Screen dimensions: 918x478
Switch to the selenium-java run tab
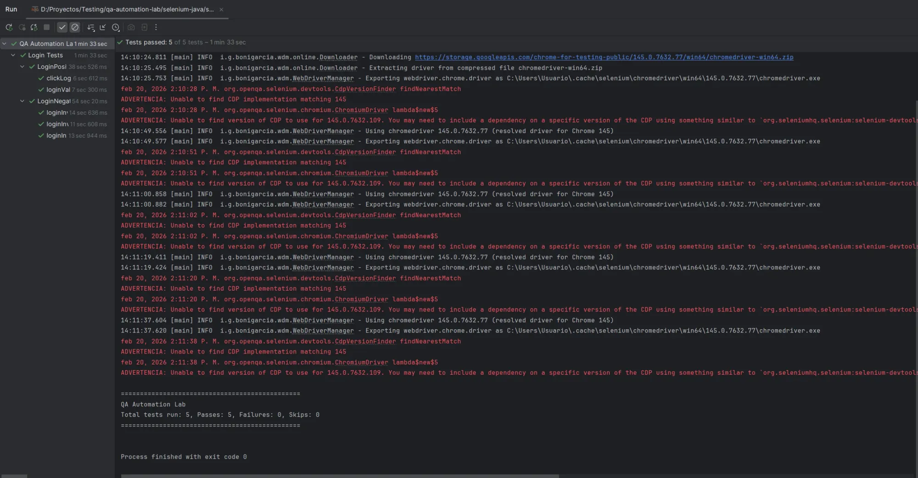tap(124, 9)
